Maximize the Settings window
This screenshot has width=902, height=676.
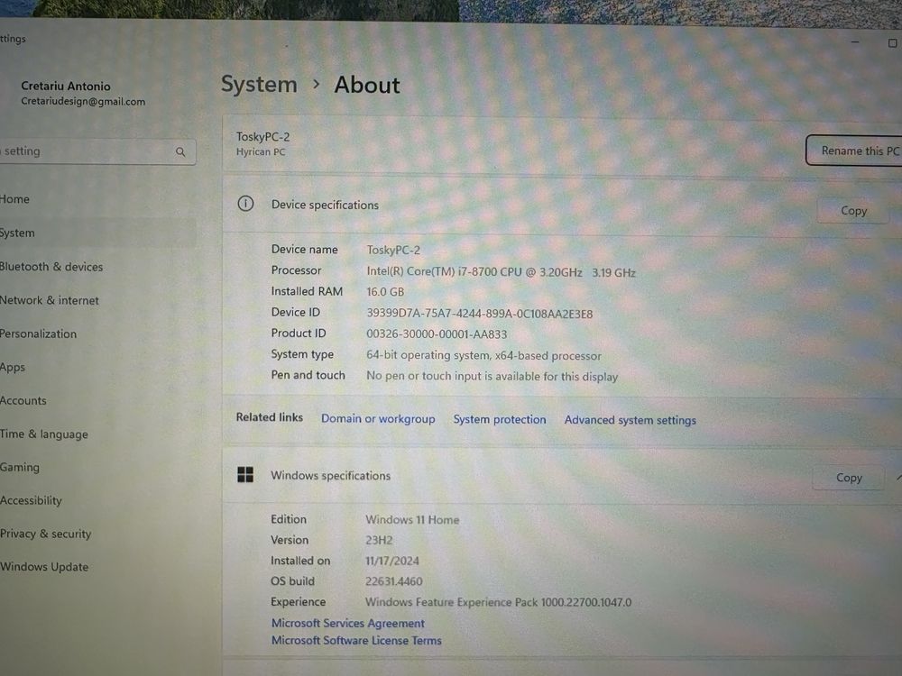(892, 43)
